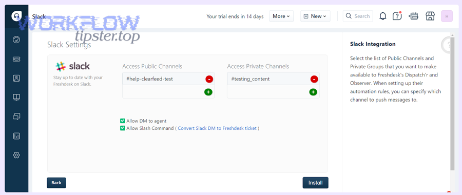Screen dimensions: 462x195
Task: Add a new public channel with the plus button
Action: coord(208,92)
